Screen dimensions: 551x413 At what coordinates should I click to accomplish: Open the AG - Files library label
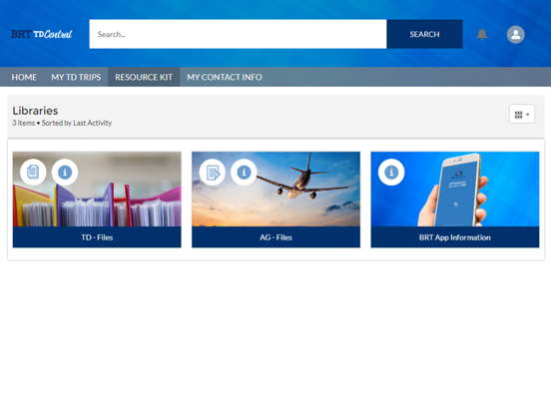pyautogui.click(x=275, y=237)
